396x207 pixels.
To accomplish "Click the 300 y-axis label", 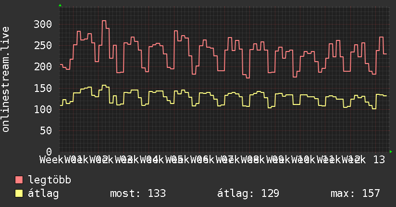I will (43, 24).
